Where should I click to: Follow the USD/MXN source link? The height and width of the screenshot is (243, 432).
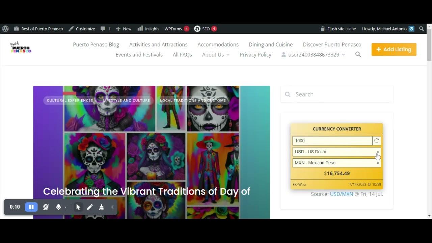[x=341, y=194]
